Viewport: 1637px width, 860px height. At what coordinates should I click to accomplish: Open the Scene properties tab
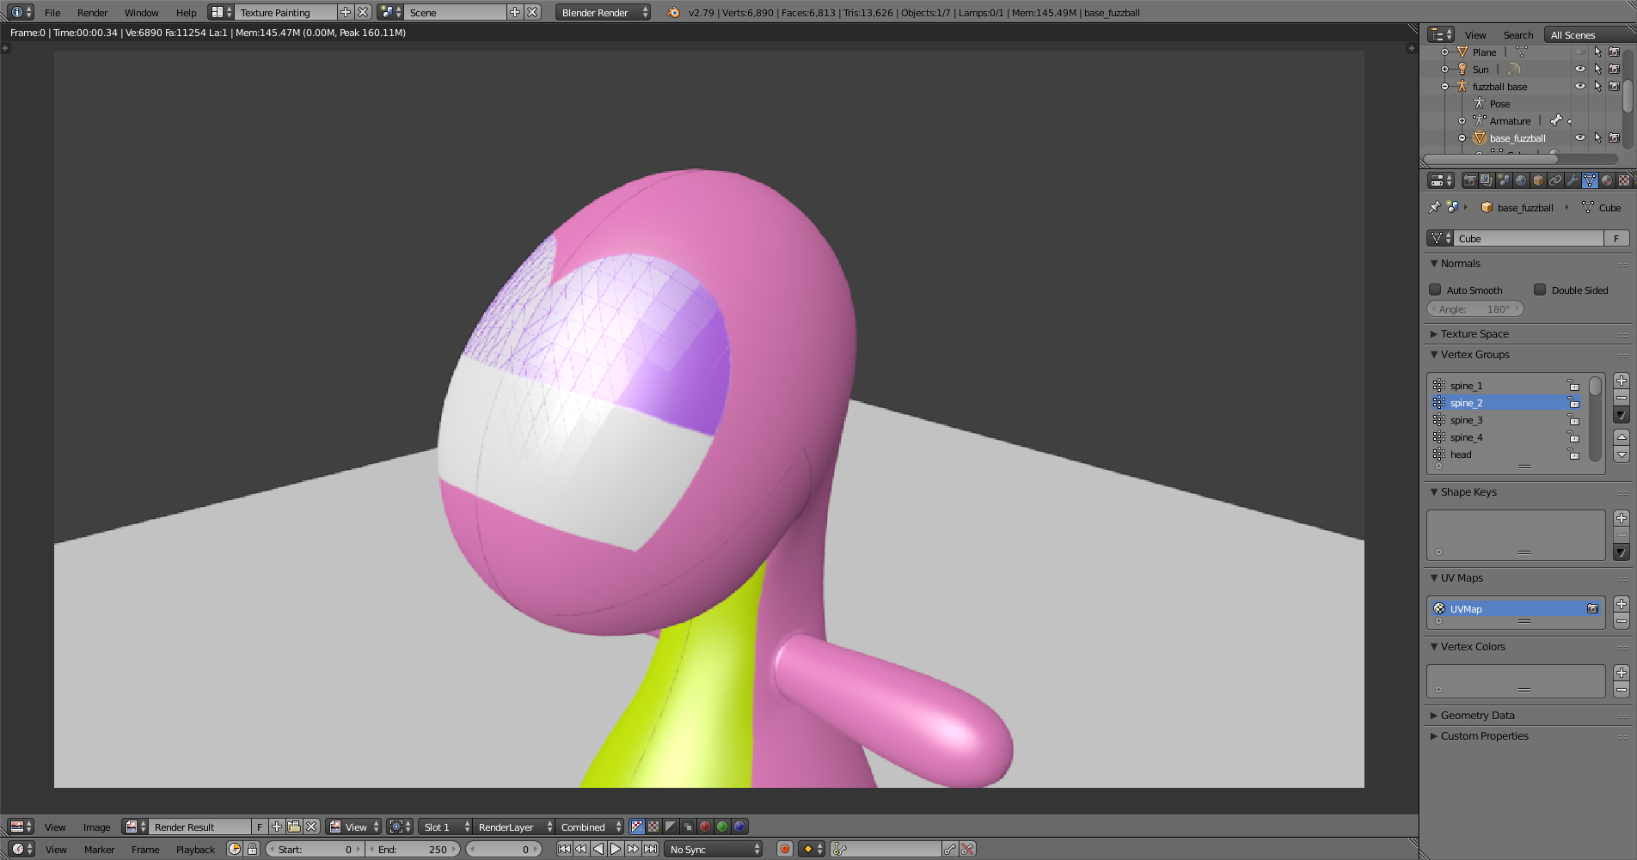tap(1504, 180)
